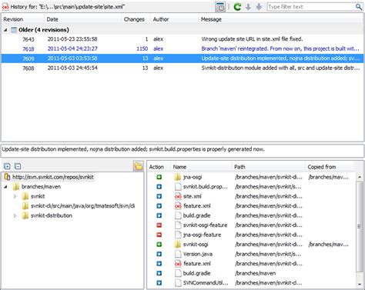
Task: Select the branches/maven folder
Action: pyautogui.click(x=41, y=187)
